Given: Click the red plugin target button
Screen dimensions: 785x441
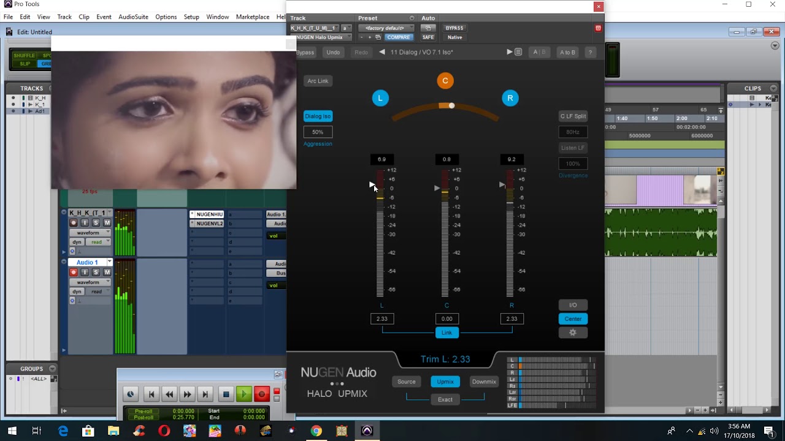Looking at the screenshot, I should [x=598, y=28].
